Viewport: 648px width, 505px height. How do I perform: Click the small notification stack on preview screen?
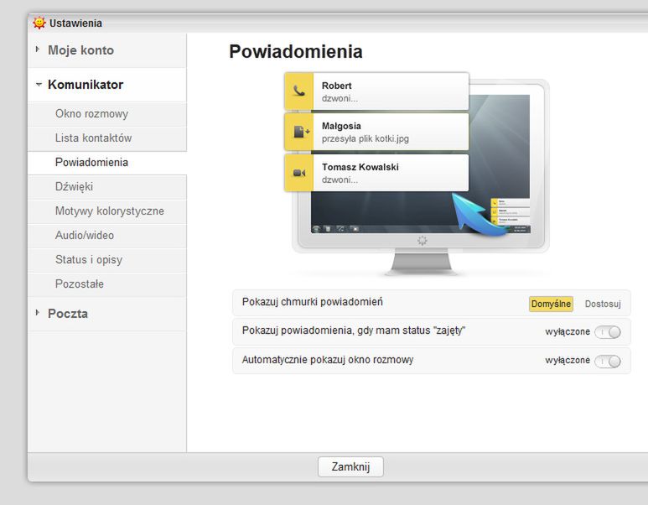[x=511, y=211]
